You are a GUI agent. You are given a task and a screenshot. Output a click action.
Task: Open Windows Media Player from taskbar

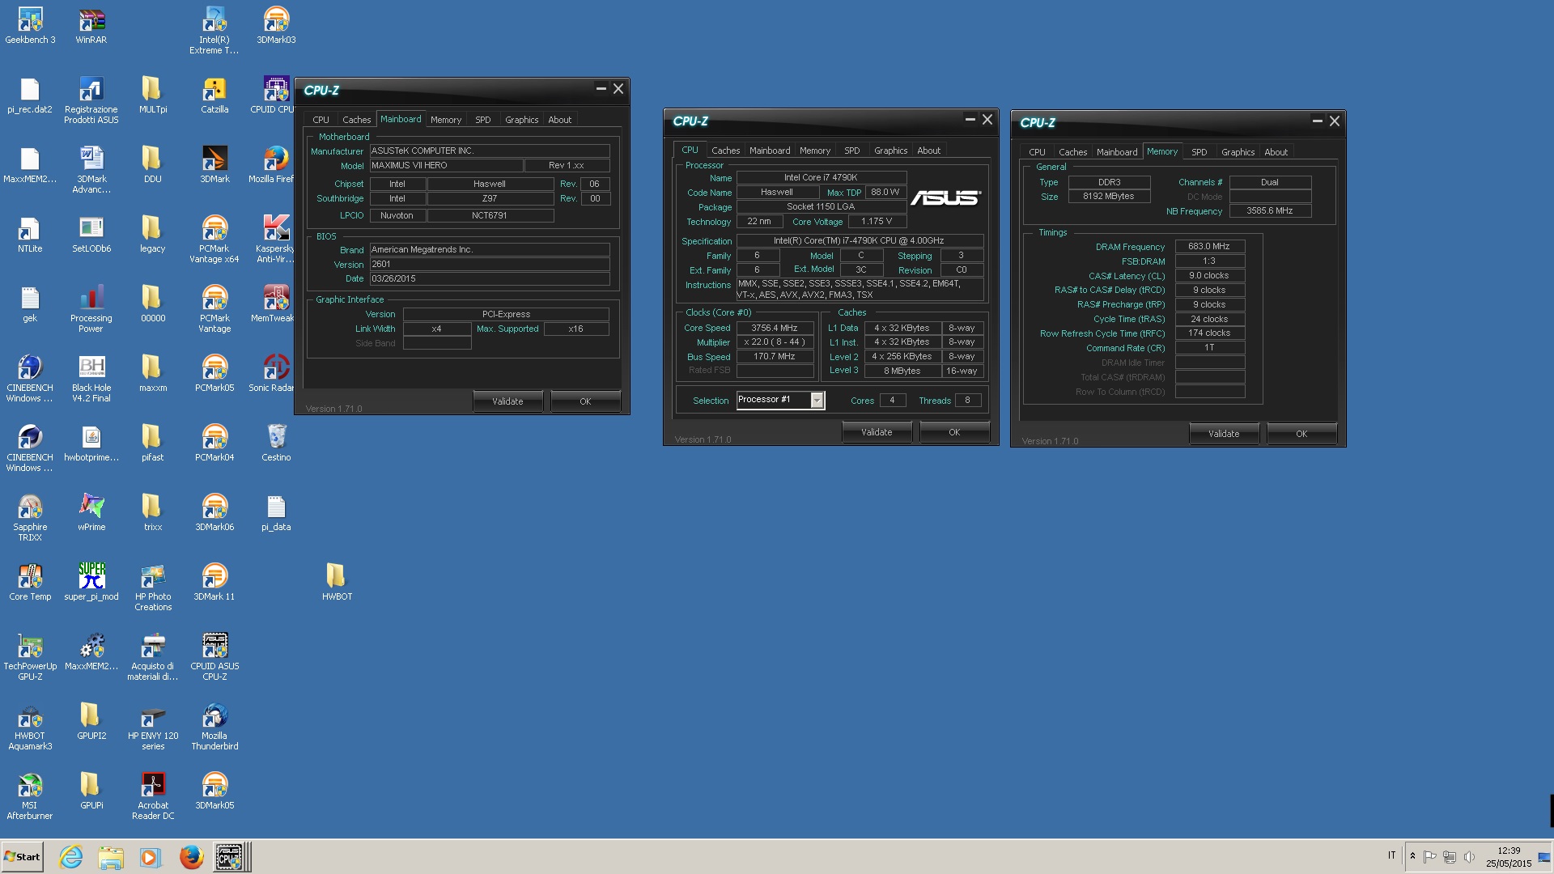(x=151, y=857)
